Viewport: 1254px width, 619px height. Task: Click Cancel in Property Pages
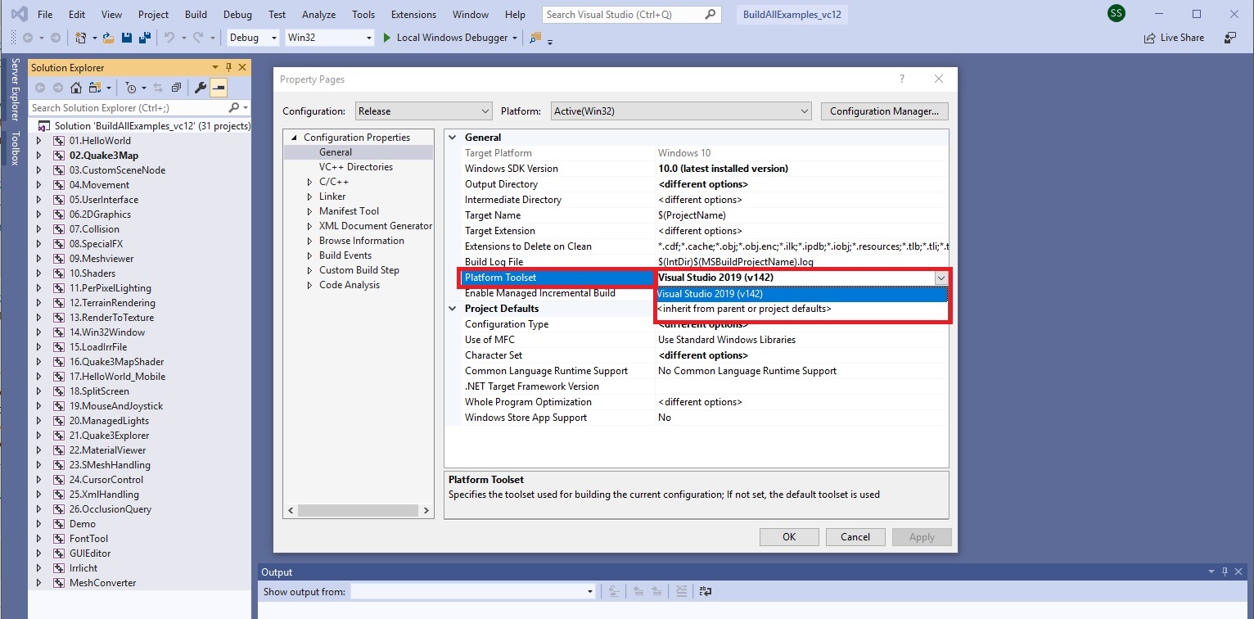click(x=855, y=537)
